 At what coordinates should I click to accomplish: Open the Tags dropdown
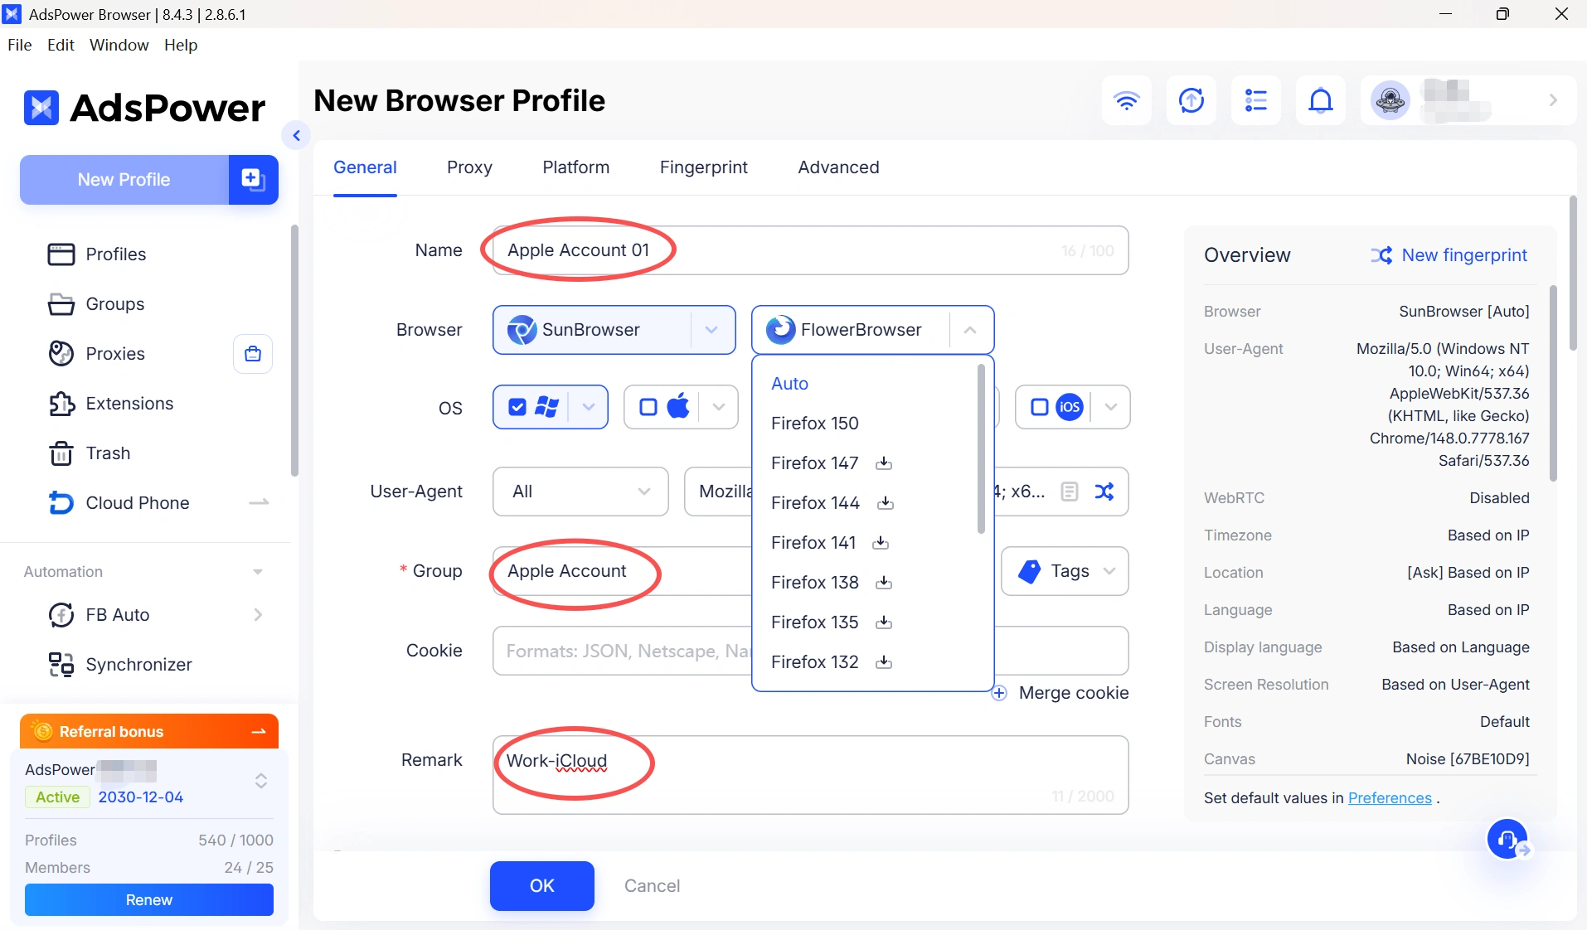click(1065, 571)
